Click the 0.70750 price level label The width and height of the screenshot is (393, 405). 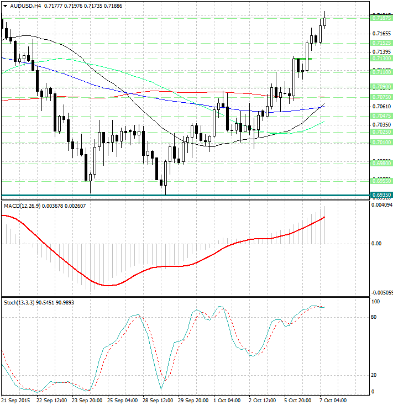click(381, 97)
